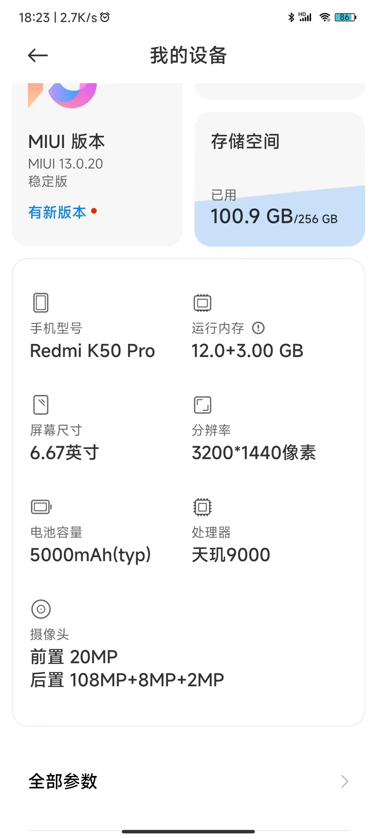Image resolution: width=377 pixels, height=839 pixels.
Task: Tap the screen size icon
Action: click(x=41, y=405)
